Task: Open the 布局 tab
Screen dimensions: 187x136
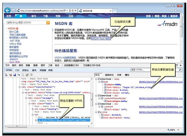Action: click(119, 75)
